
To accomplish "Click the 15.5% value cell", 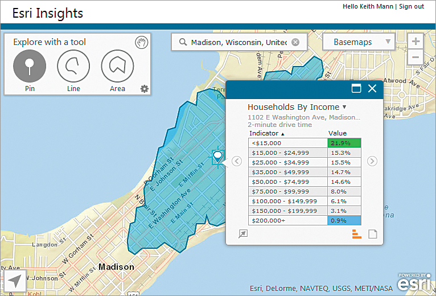I will coord(344,162).
